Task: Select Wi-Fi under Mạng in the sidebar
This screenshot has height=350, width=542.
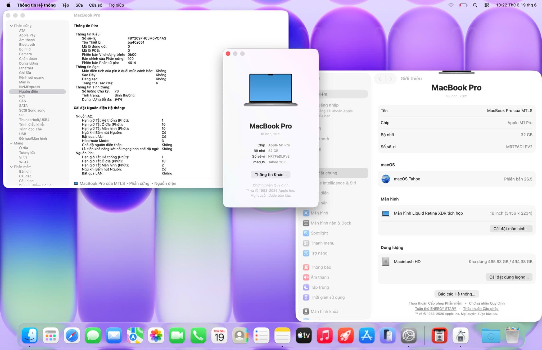Action: click(23, 162)
